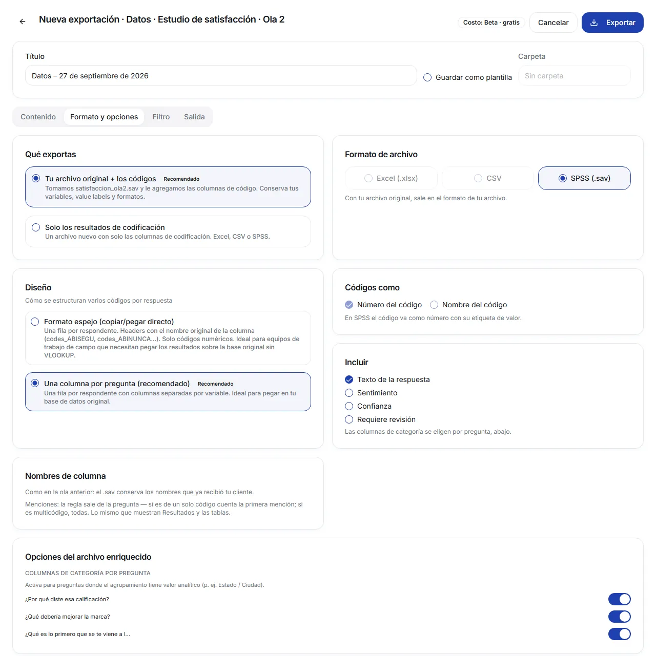Switch to the Contenido tab
Screen dimensions: 656x656
(x=38, y=117)
